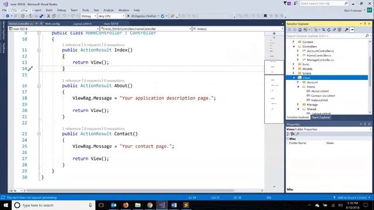This screenshot has width=374, height=210.
Task: Select Contact Us.cshtml in Solution Explorer
Action: pos(323,96)
